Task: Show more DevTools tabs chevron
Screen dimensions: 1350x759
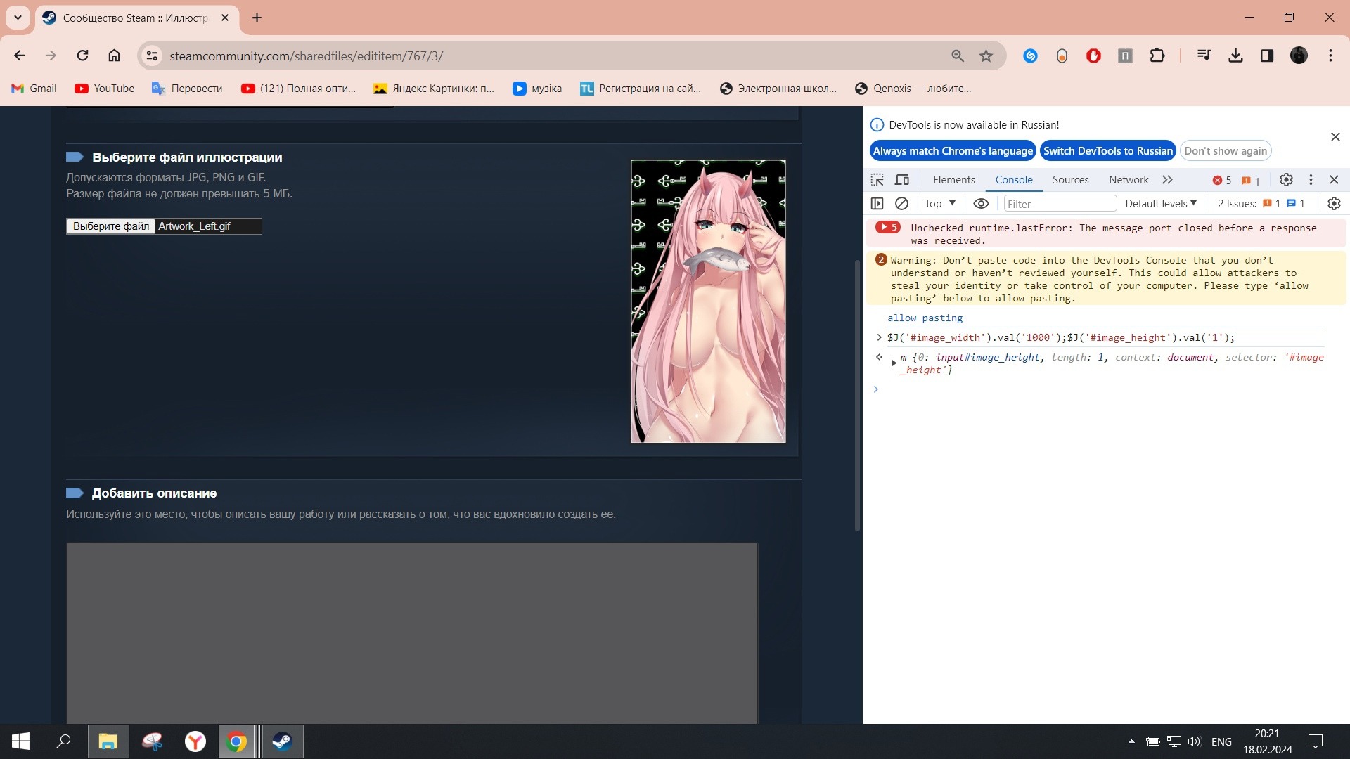Action: click(1167, 180)
